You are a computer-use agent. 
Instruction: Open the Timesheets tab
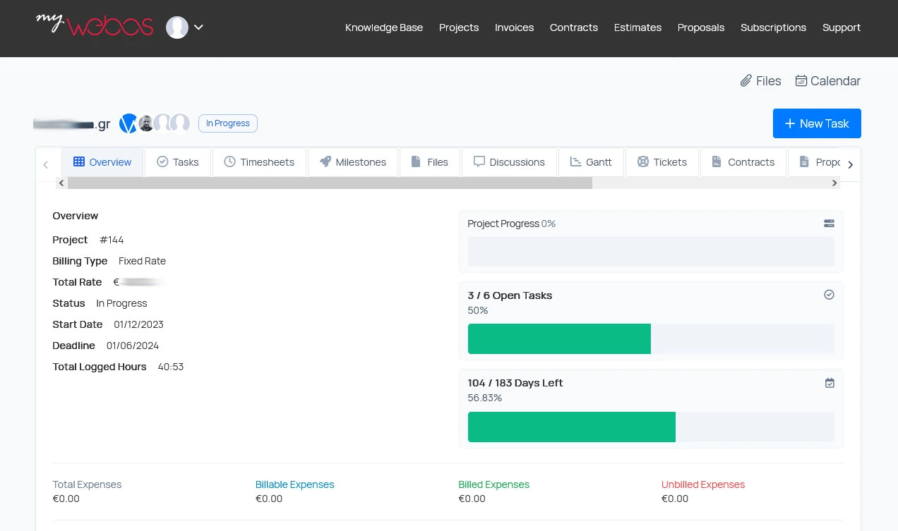click(259, 161)
